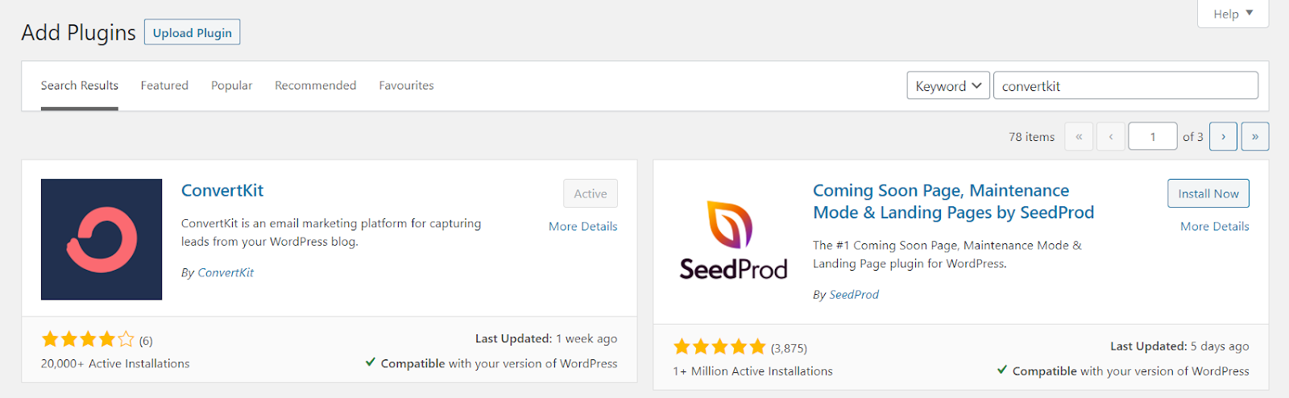Open the Keyword search type dropdown
The width and height of the screenshot is (1289, 398).
click(948, 85)
